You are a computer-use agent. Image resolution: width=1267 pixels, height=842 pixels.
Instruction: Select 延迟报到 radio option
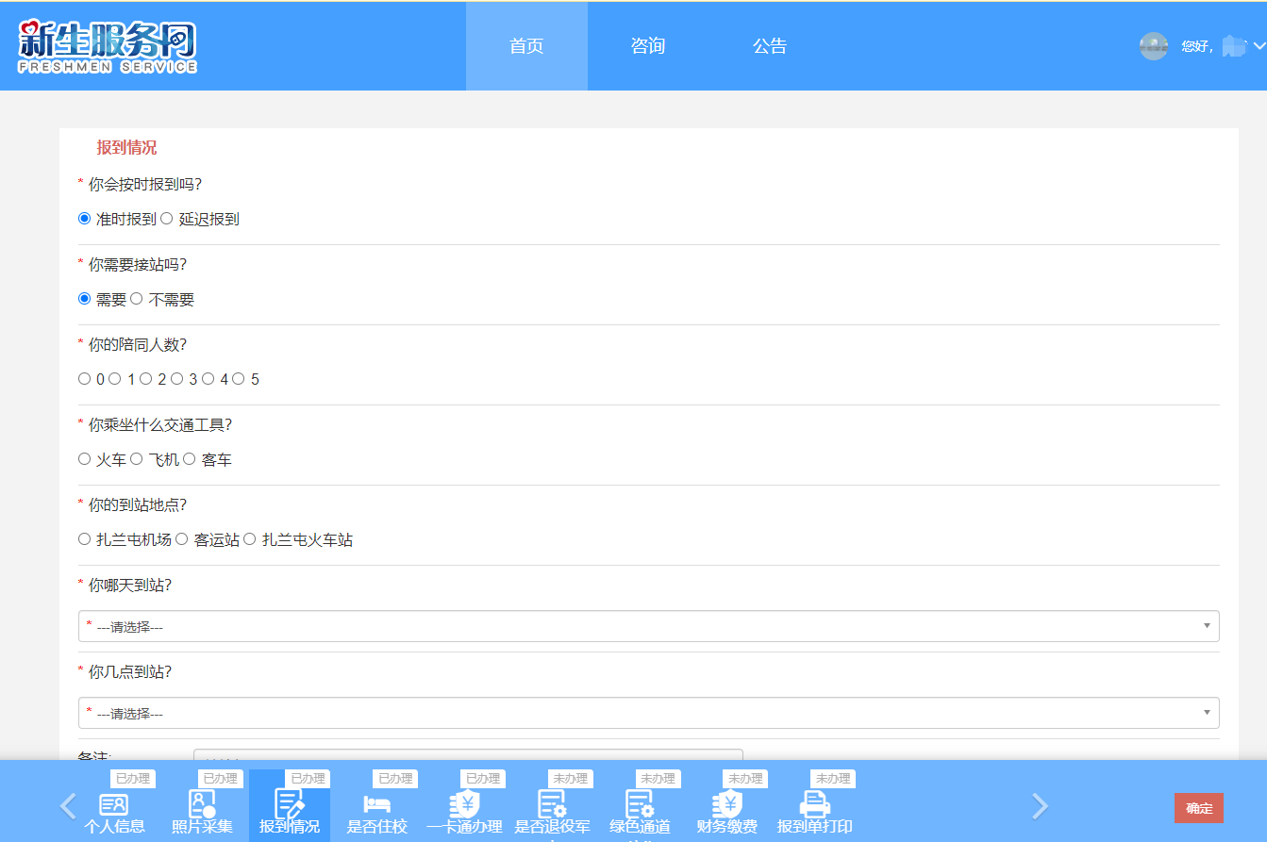click(167, 219)
